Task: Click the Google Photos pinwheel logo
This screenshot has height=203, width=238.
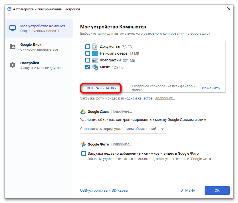Action: 83,144
